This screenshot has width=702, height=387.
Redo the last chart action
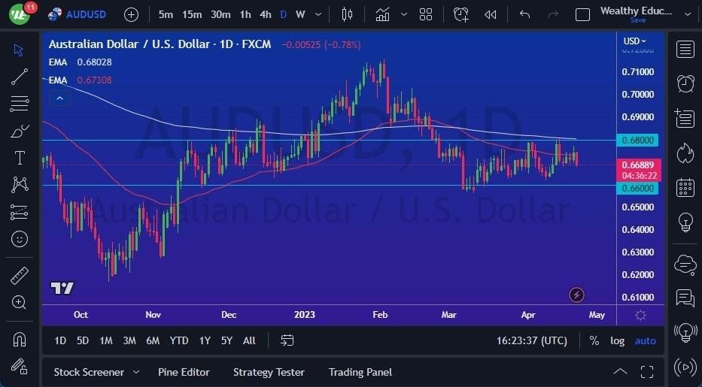(553, 15)
